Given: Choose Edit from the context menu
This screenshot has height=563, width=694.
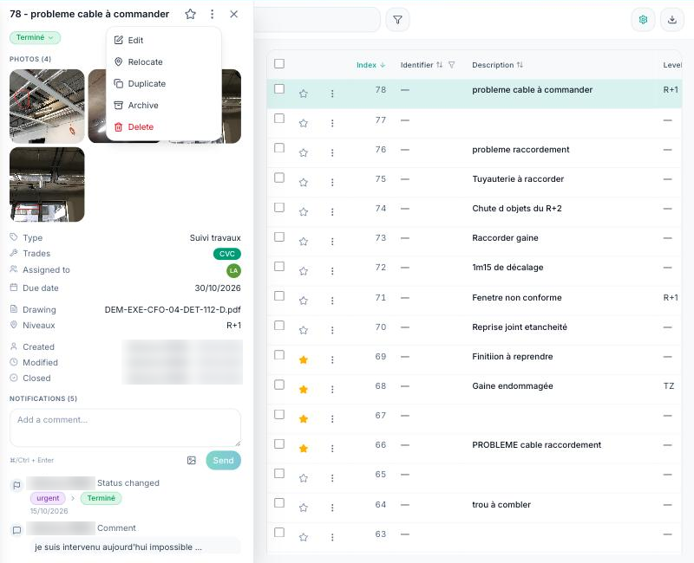Looking at the screenshot, I should click(x=163, y=40).
